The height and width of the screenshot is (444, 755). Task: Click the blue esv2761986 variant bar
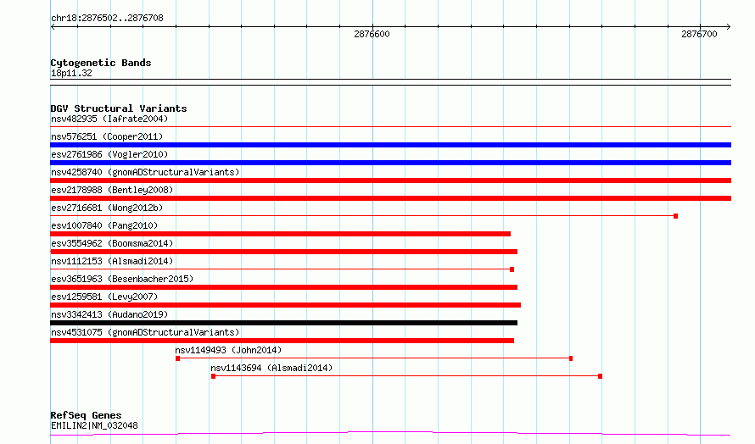point(390,163)
